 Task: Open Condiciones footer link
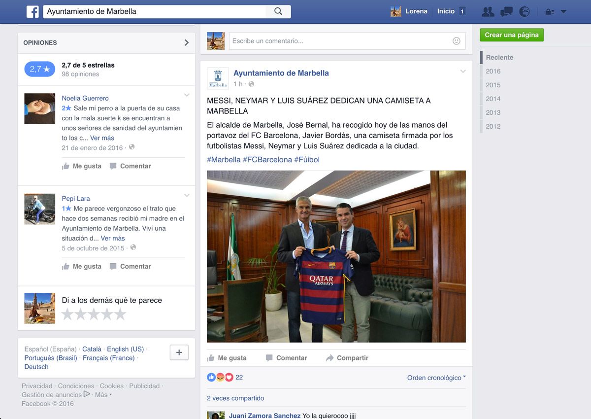76,386
